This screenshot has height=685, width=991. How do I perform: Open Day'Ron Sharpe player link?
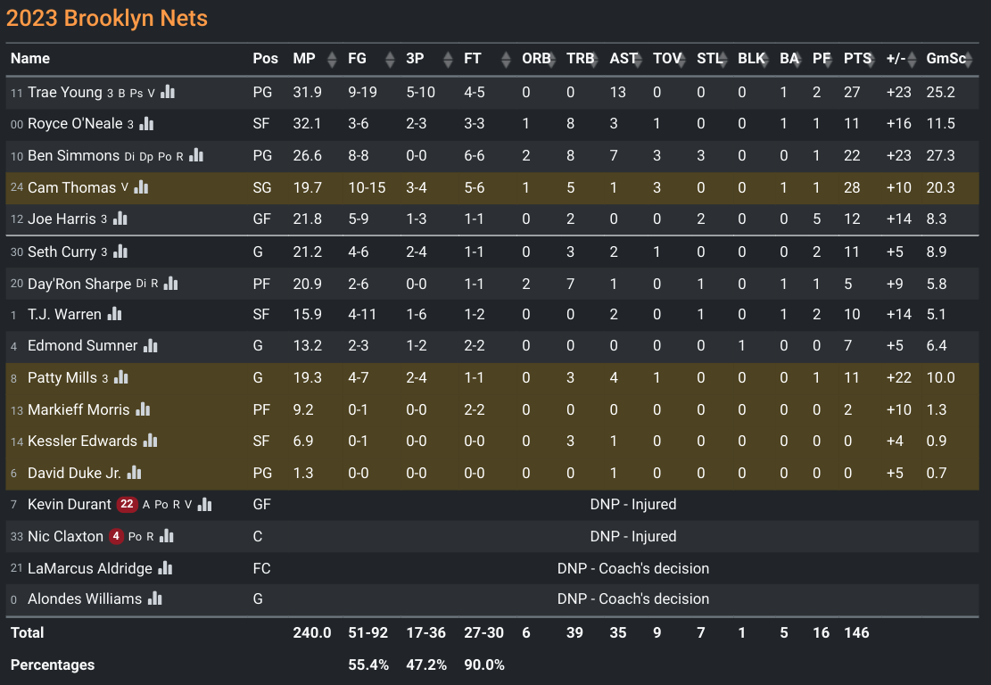pos(79,284)
